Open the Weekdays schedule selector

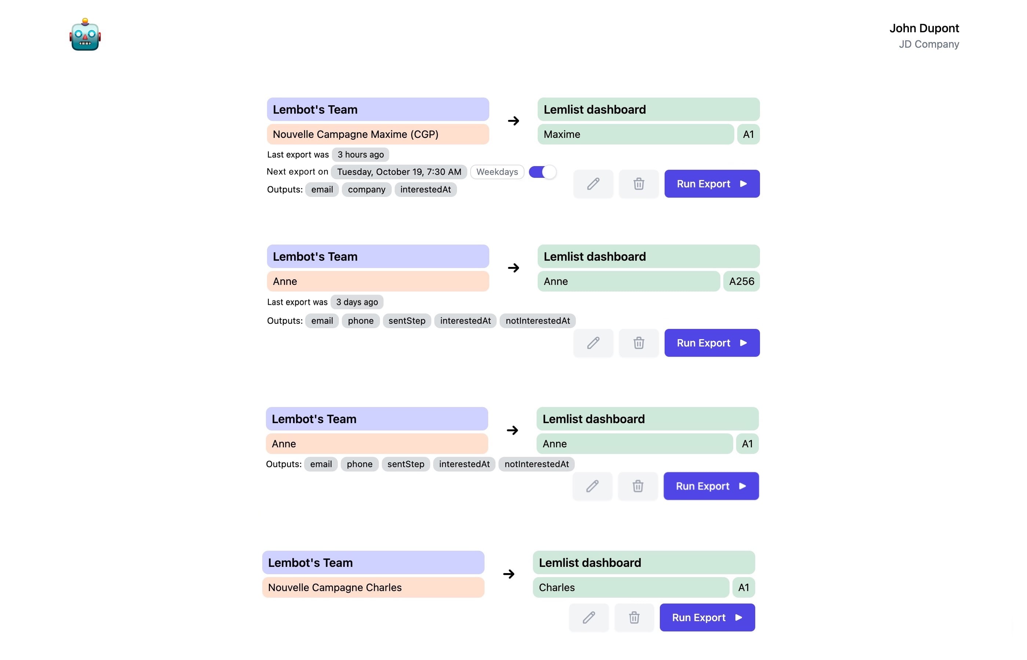(x=497, y=172)
